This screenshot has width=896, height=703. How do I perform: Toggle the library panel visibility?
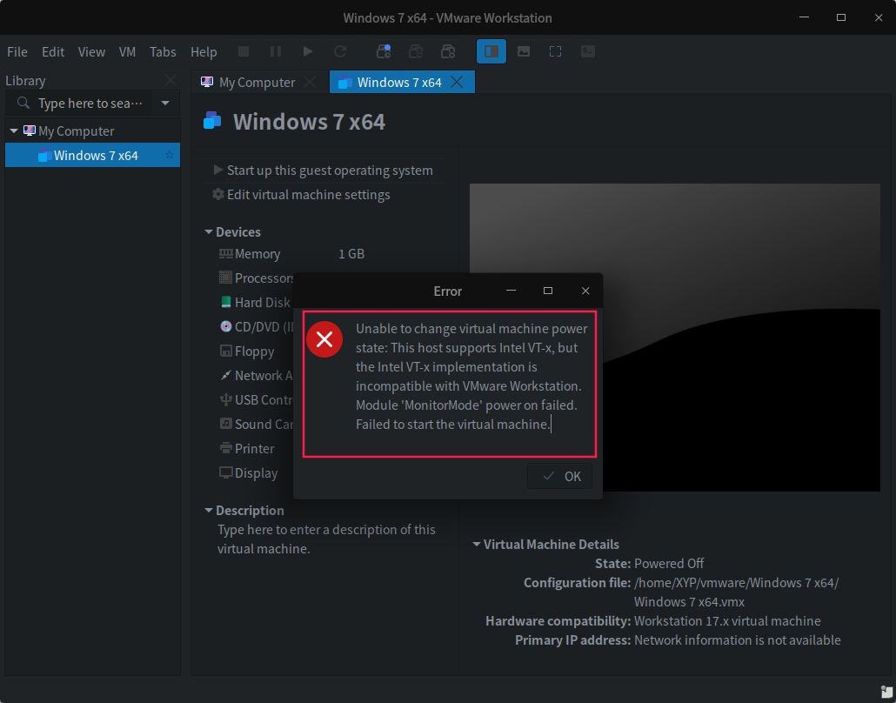click(x=491, y=51)
